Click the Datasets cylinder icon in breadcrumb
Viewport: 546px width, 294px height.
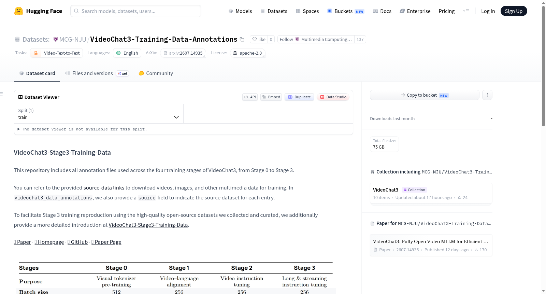(x=17, y=40)
